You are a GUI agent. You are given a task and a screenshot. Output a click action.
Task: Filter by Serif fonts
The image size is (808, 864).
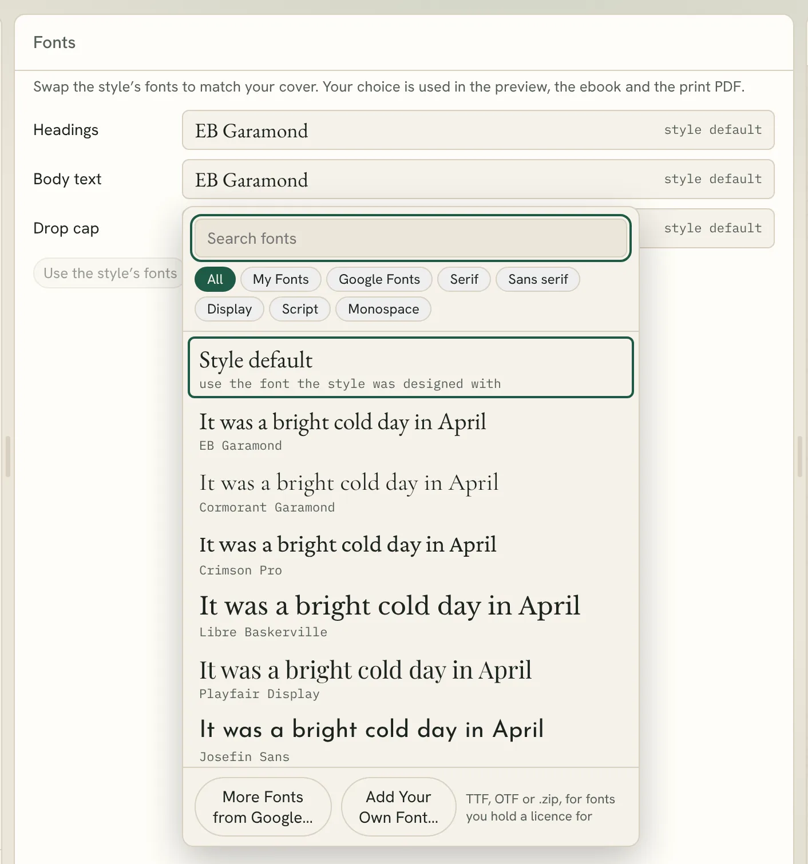tap(464, 279)
